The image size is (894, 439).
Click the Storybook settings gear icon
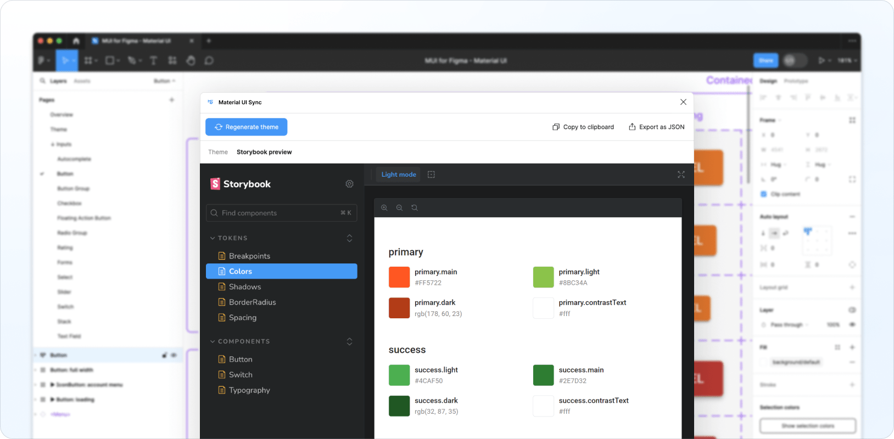[x=349, y=184]
